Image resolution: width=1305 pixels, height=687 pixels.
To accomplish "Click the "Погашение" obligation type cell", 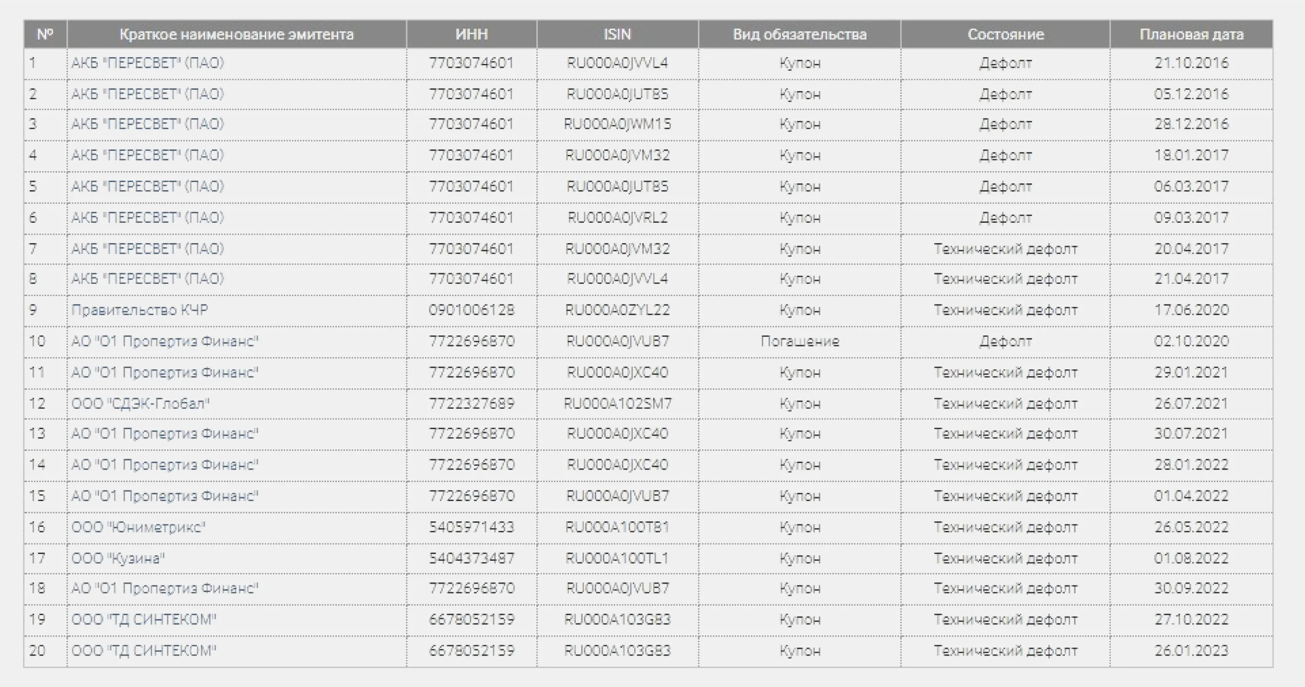I will 800,341.
